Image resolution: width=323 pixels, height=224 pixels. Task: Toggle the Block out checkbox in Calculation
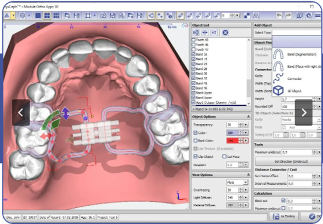284,200
